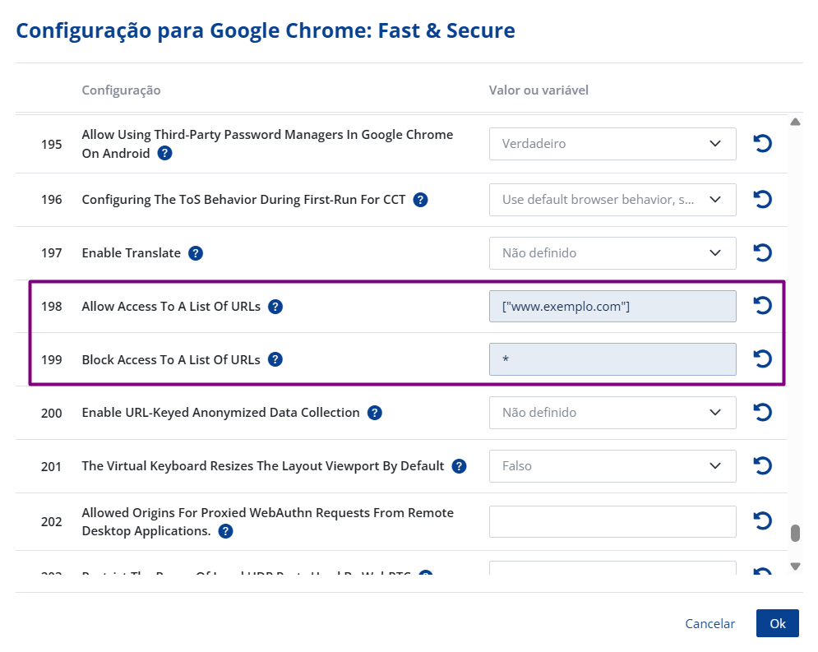
Task: Reset Block Access To A List Of URLs
Action: [x=762, y=359]
